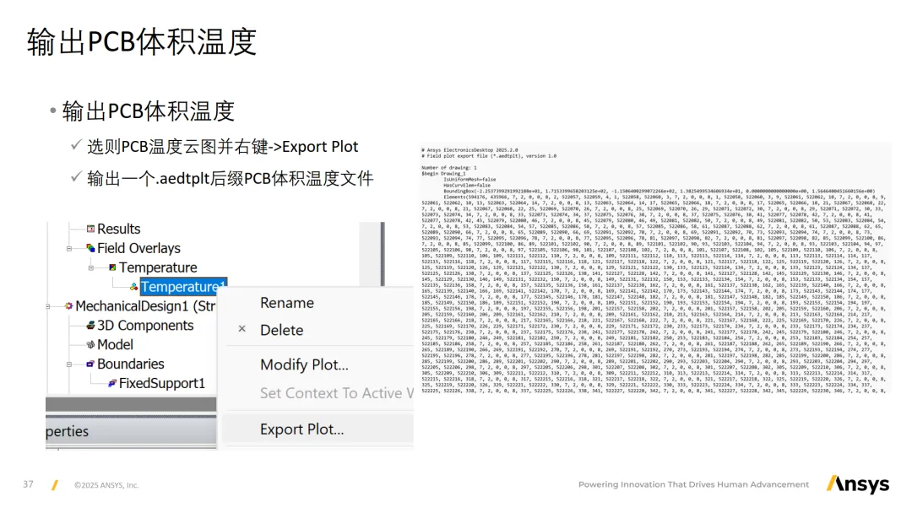
Task: Click the aedtplt file text thumbnail
Action: (655, 270)
